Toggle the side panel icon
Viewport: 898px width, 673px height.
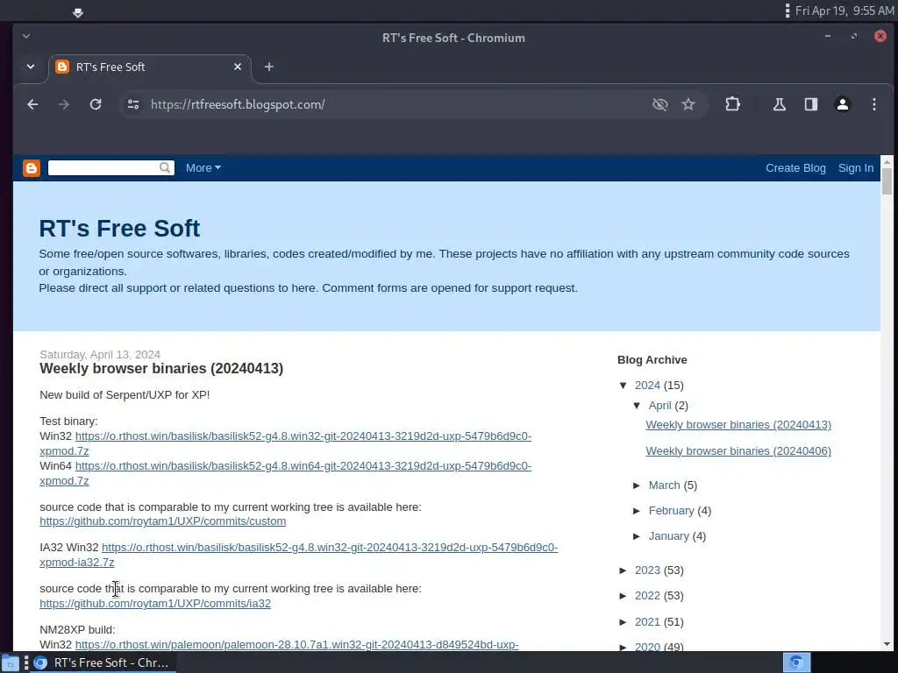tap(811, 104)
